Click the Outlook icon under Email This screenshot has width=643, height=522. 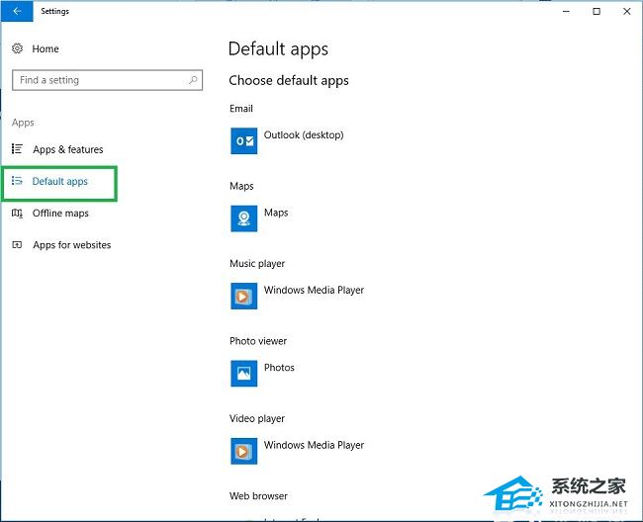tap(243, 140)
